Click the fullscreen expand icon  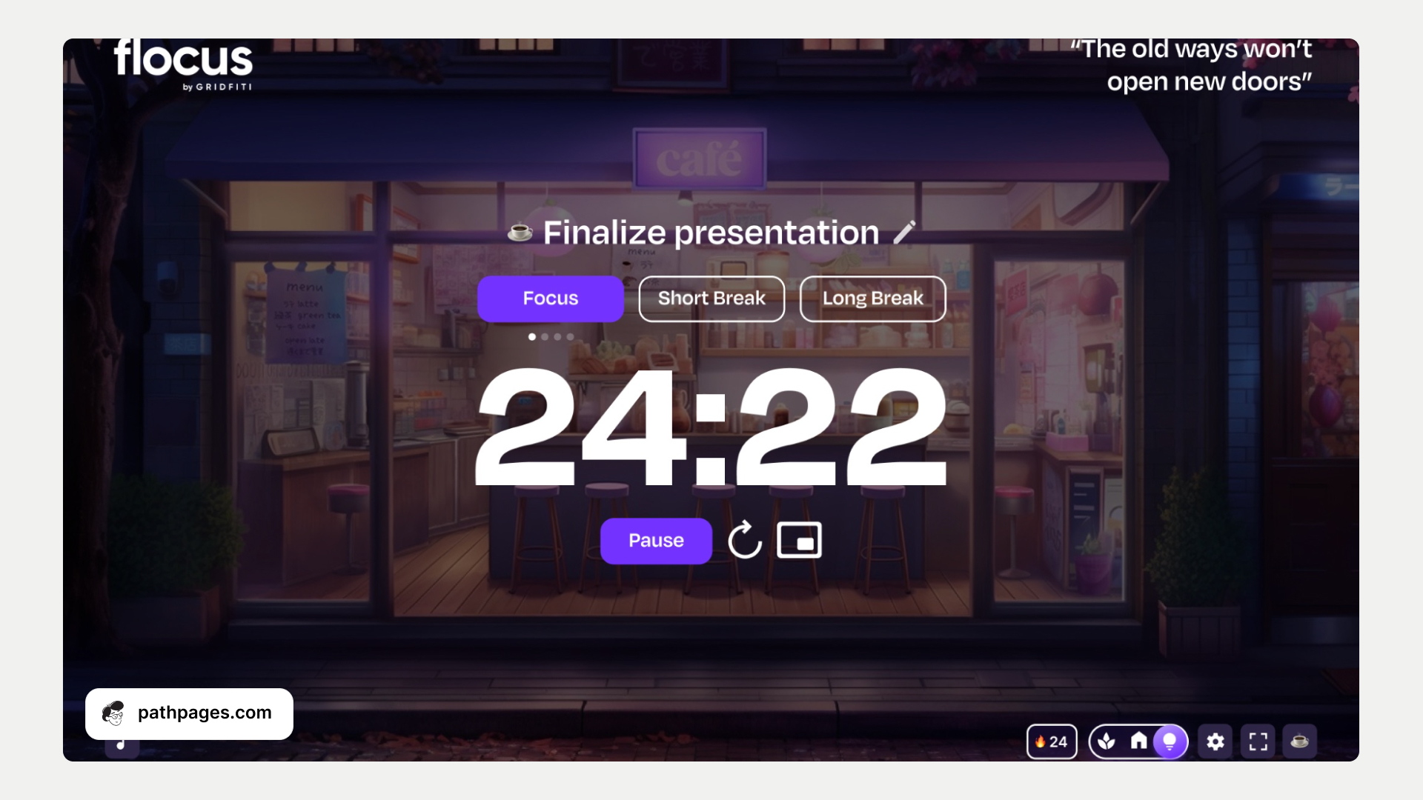1258,741
